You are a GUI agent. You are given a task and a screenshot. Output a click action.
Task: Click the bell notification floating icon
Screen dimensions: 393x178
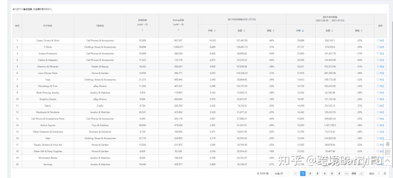coord(388,144)
